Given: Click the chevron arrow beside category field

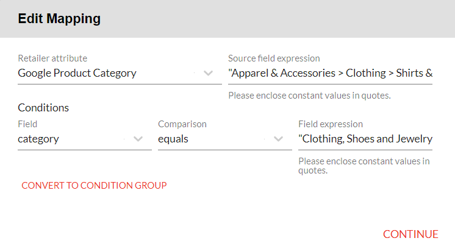Looking at the screenshot, I should 138,139.
